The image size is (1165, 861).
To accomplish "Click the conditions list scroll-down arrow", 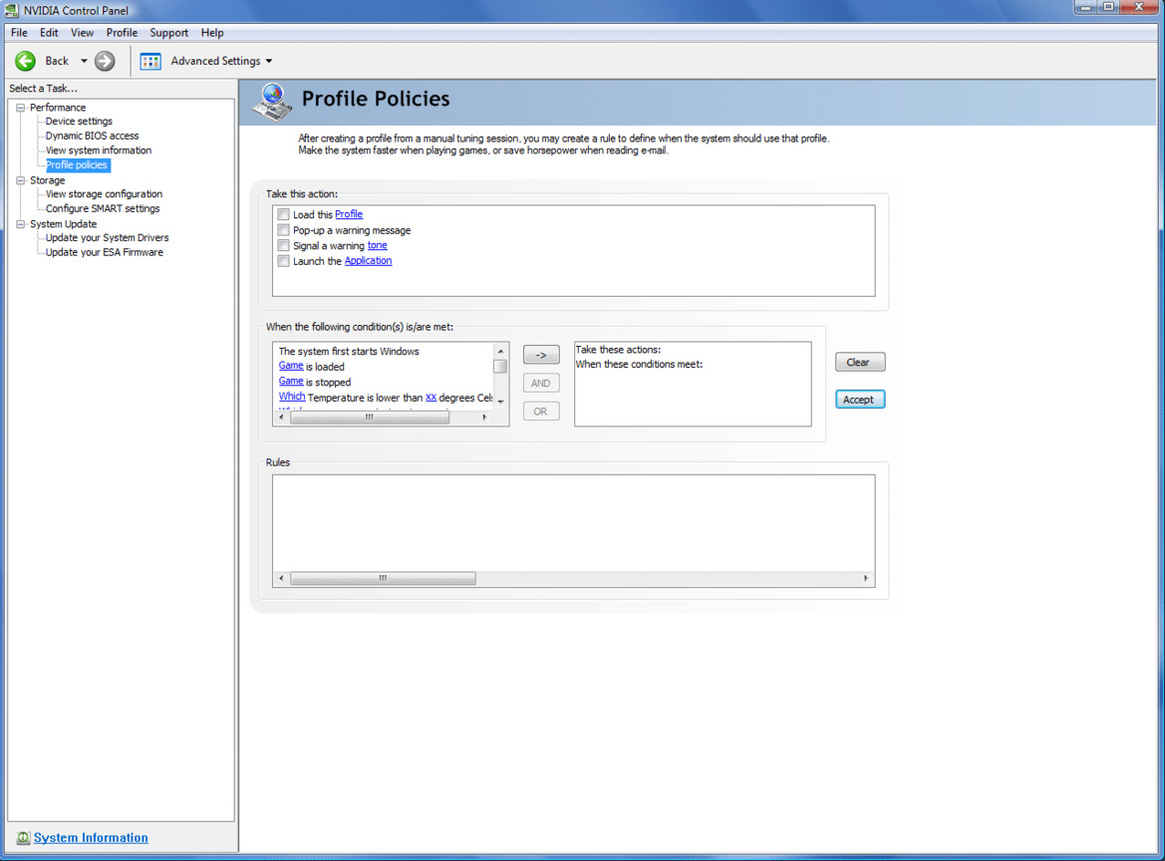I will point(500,402).
